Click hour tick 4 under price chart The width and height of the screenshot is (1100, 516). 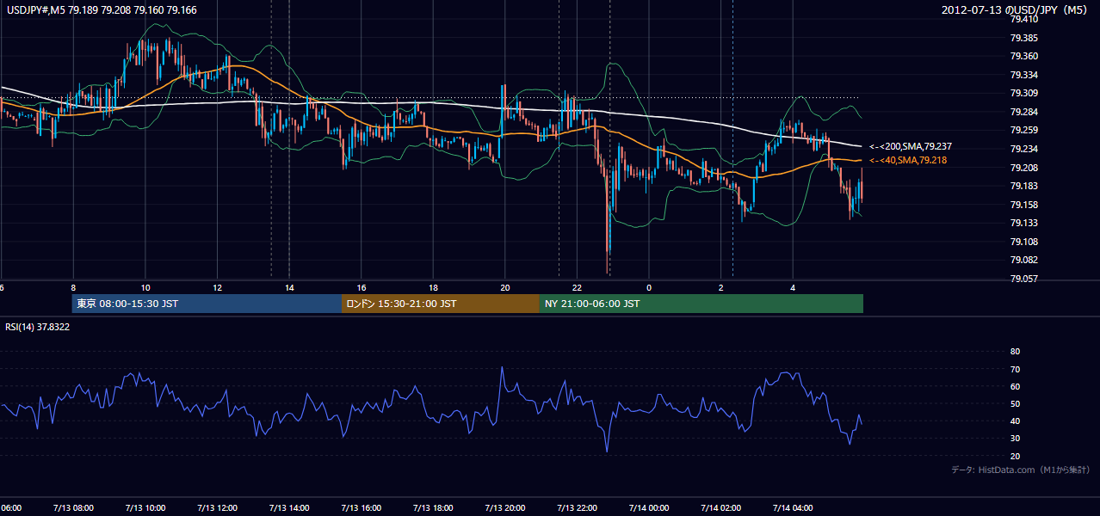(x=793, y=287)
